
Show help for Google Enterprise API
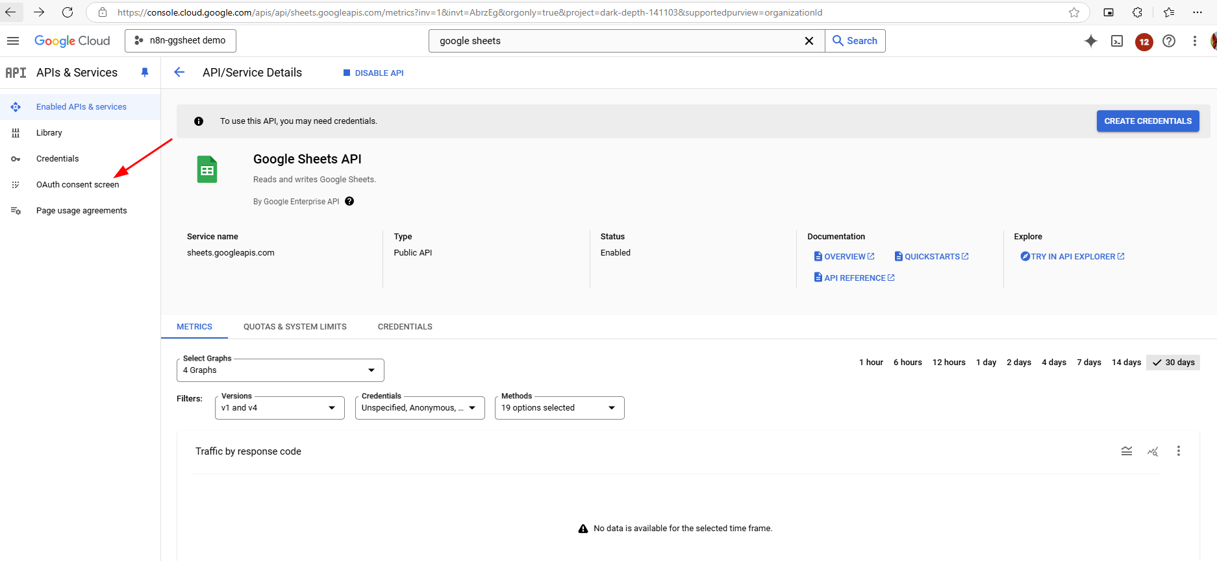tap(349, 201)
